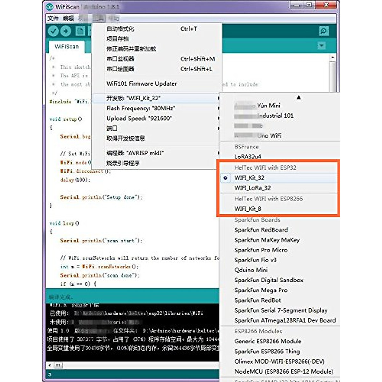The image size is (382, 382).
Task: Choose the WIFI_Kit_8 board option
Action: click(248, 209)
